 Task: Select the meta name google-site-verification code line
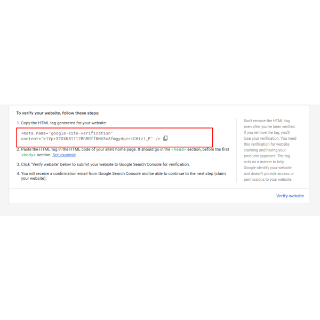[x=67, y=133]
